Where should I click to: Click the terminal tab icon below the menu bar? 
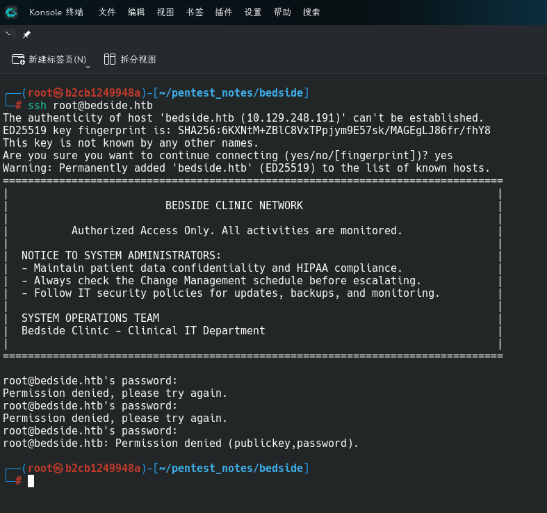[x=8, y=34]
